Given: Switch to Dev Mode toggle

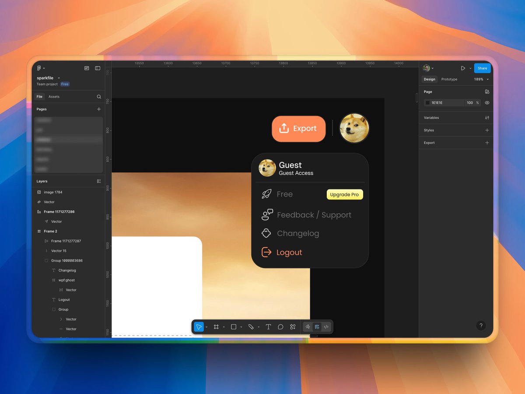Looking at the screenshot, I should coord(326,327).
